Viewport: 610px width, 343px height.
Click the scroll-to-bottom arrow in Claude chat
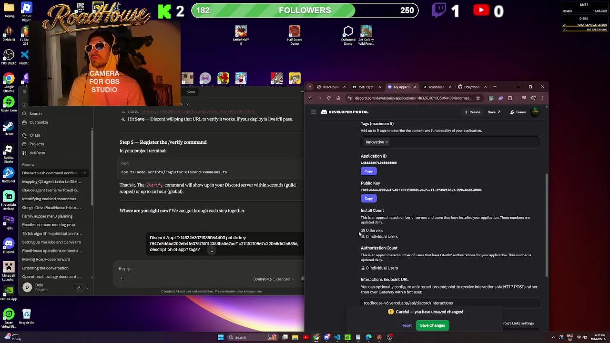(x=212, y=251)
